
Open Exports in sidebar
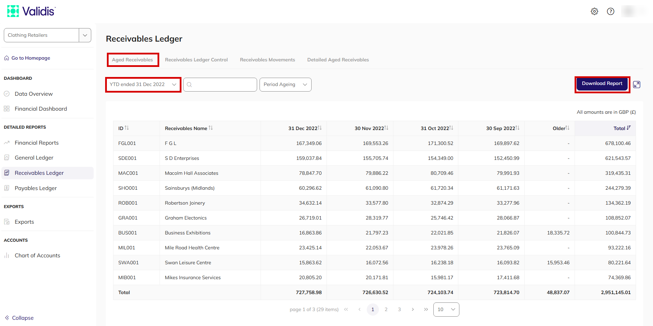point(24,222)
